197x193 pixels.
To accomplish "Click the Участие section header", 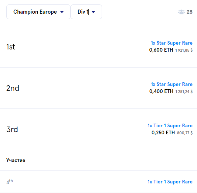I will click(x=16, y=161).
